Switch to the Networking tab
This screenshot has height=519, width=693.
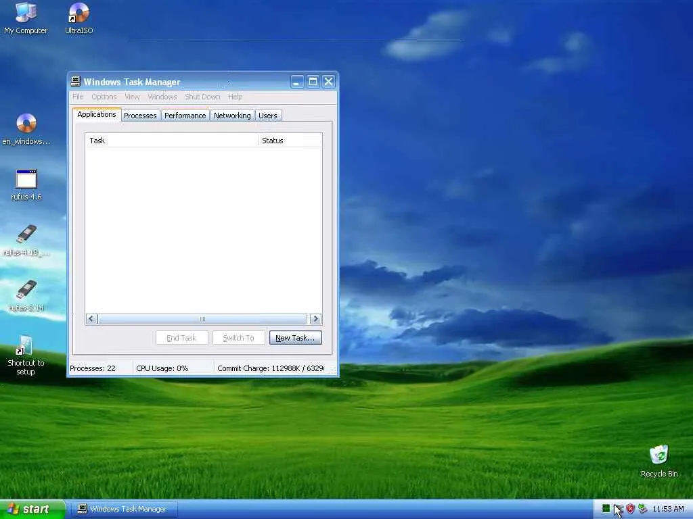click(232, 115)
